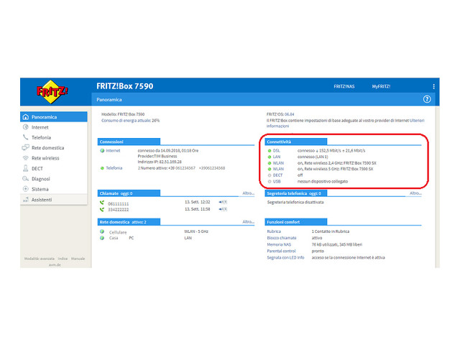460x345 pixels.
Task: Click incoming call icon beside 334222222
Action: [102, 209]
